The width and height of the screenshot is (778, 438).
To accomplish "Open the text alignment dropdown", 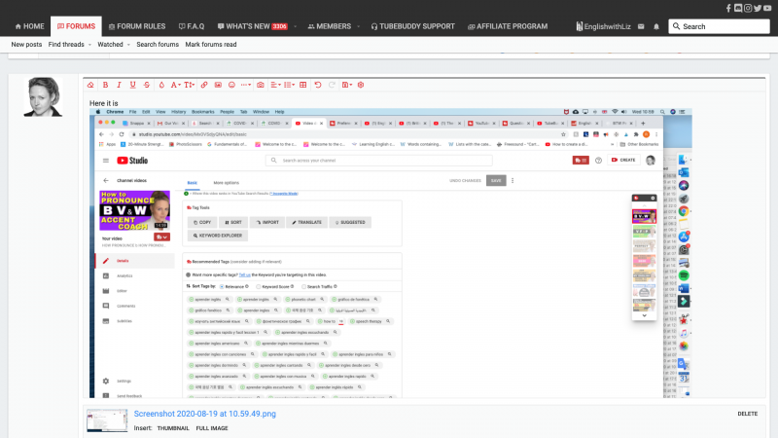I will (276, 86).
